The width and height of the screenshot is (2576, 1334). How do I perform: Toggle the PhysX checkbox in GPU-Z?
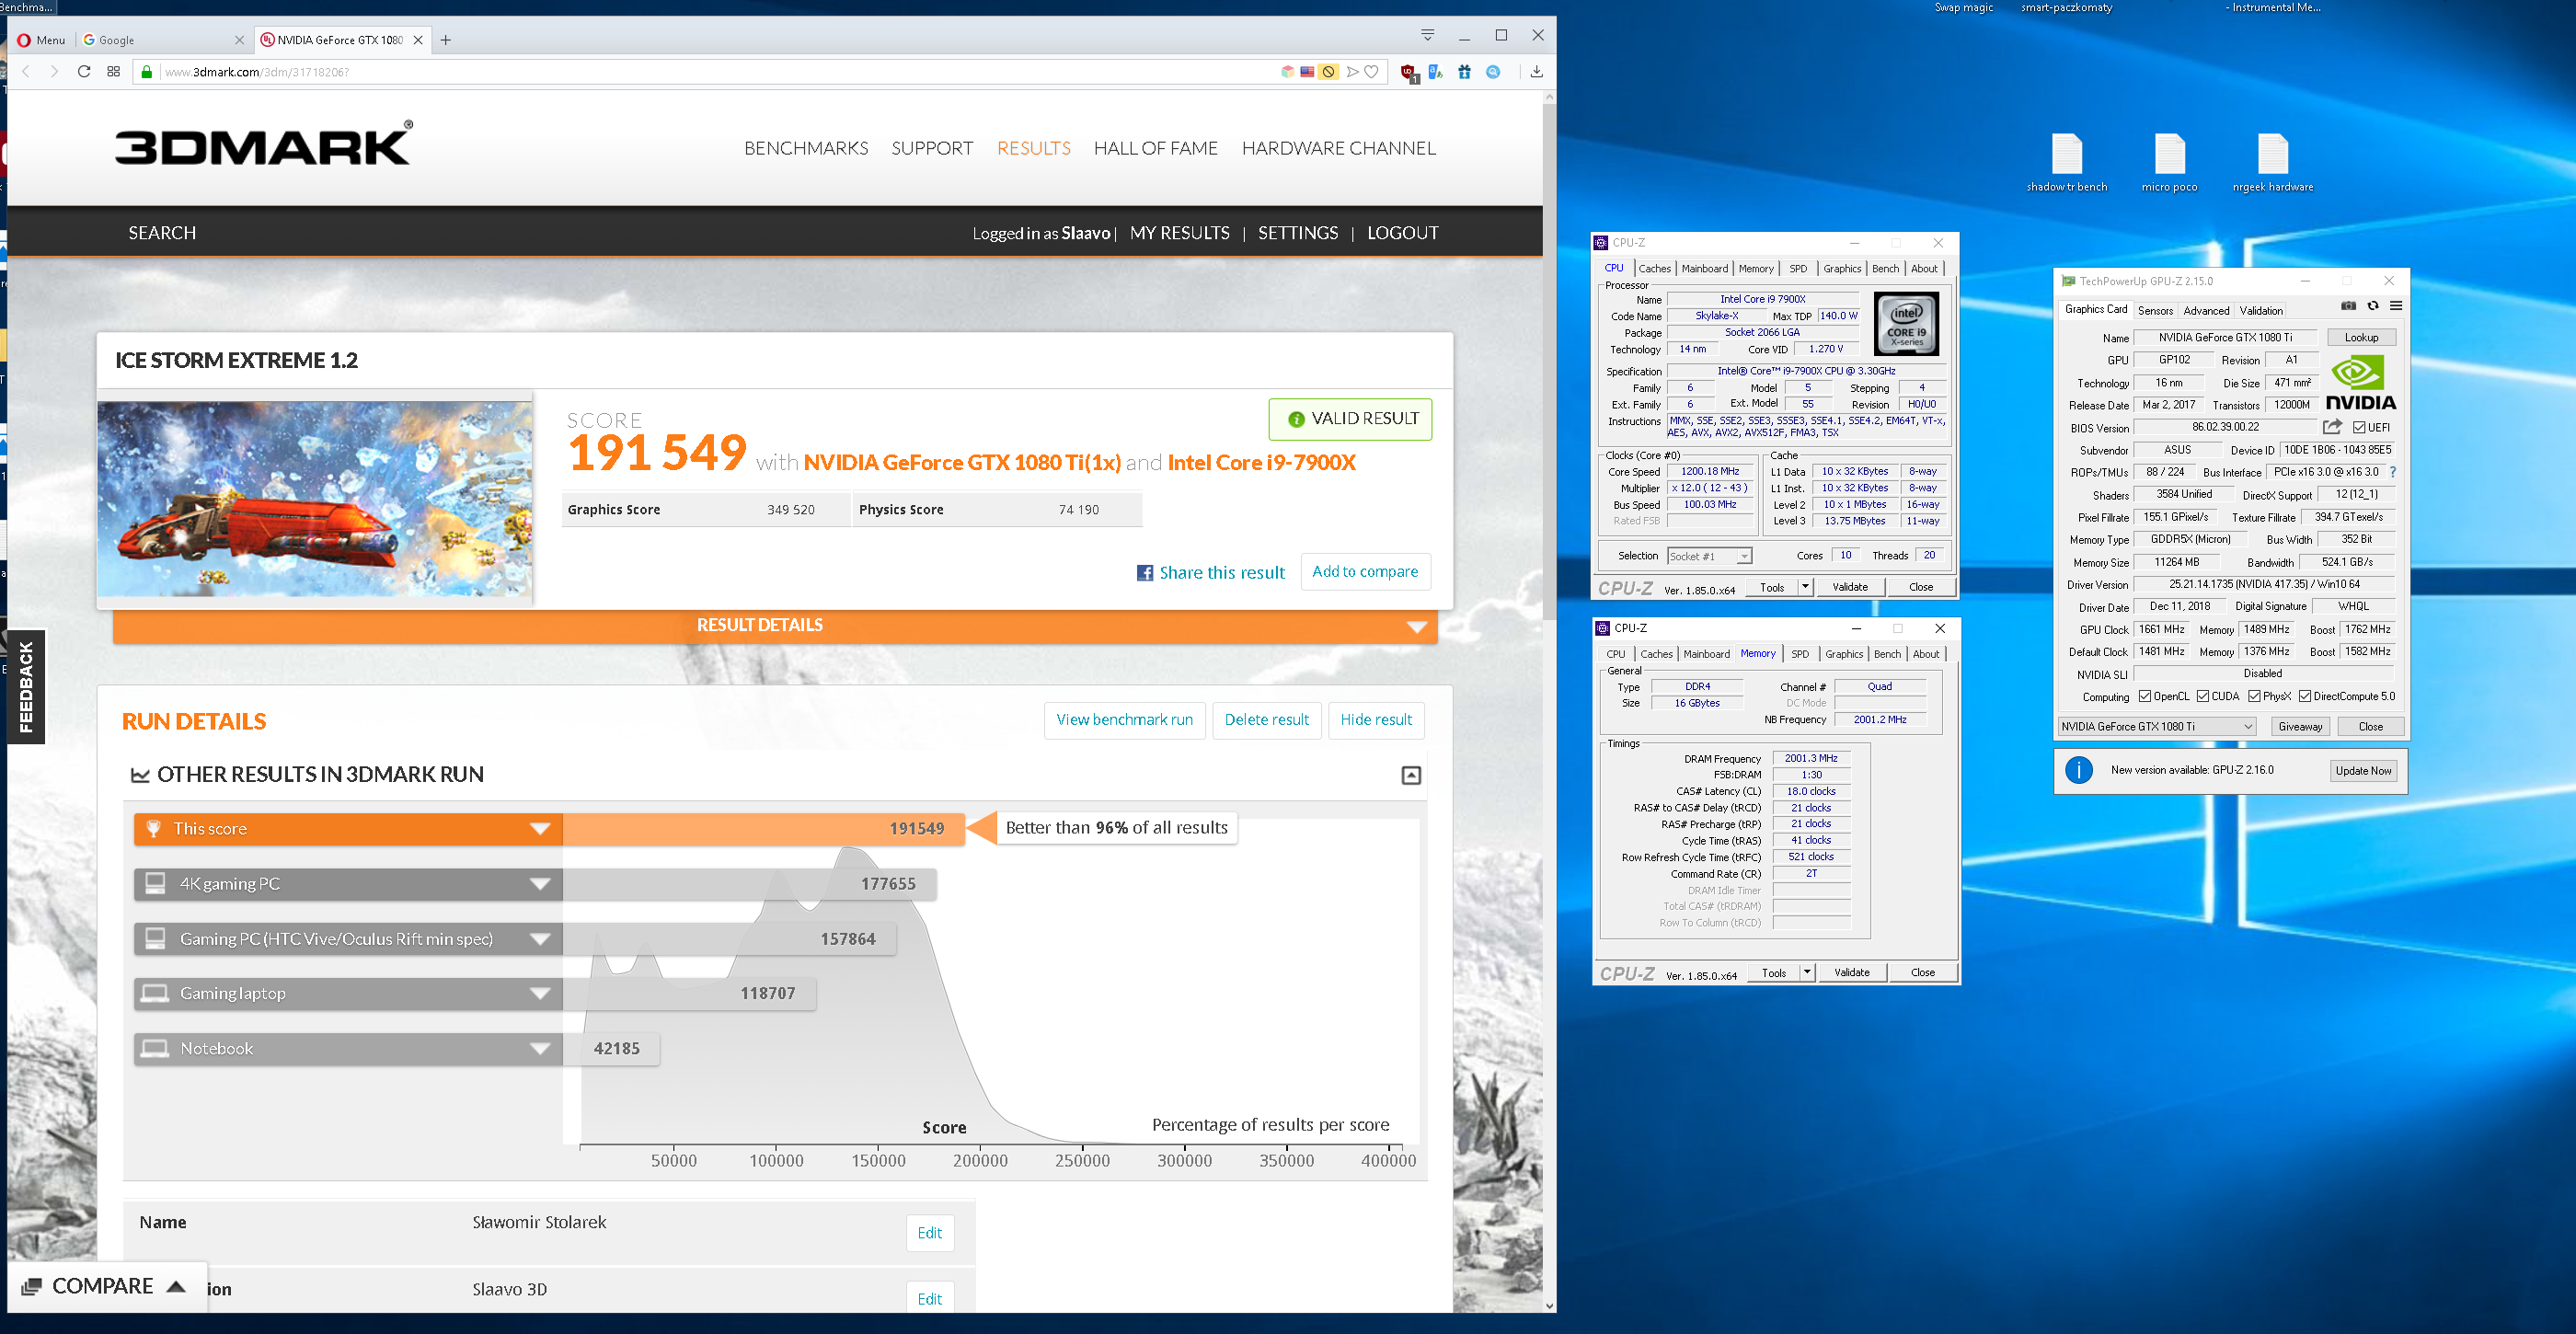pos(2254,696)
